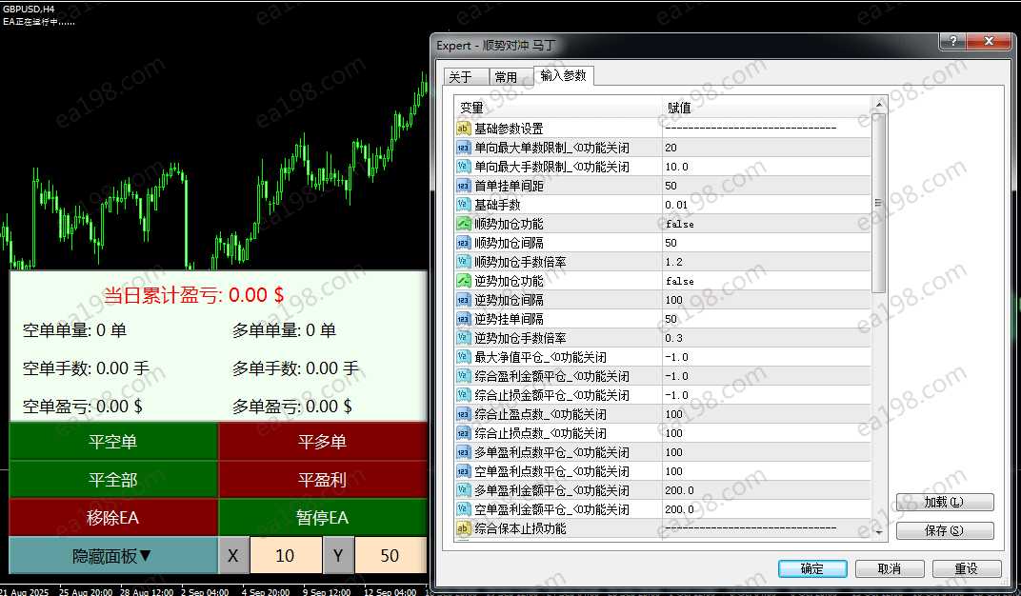Click the parameter list scroll-up arrow
1021x596 pixels.
point(879,106)
